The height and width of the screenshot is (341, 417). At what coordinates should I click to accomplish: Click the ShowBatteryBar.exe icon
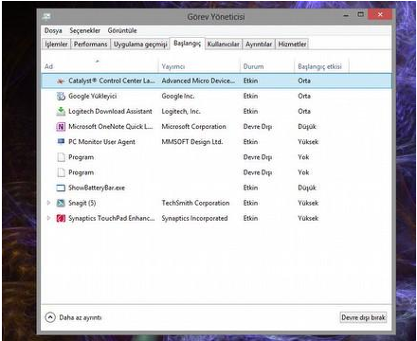pos(61,188)
